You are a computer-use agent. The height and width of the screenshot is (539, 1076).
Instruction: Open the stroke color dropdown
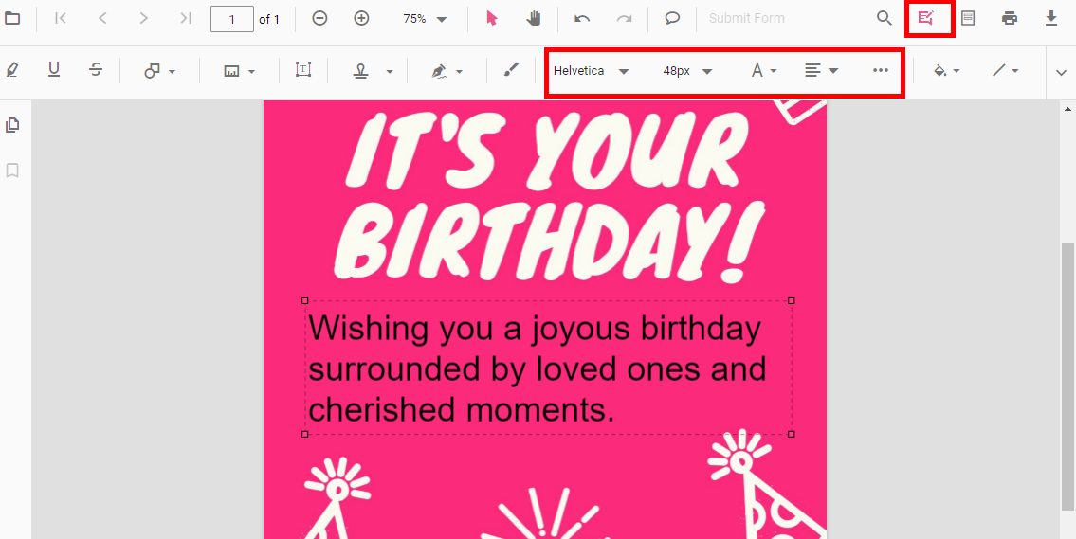point(1005,71)
